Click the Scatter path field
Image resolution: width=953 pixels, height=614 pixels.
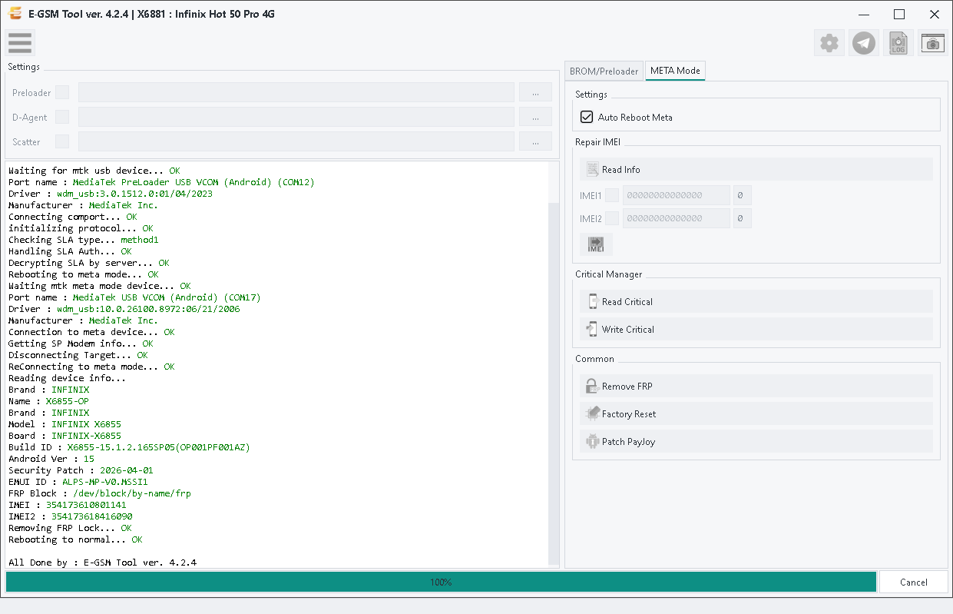click(296, 141)
